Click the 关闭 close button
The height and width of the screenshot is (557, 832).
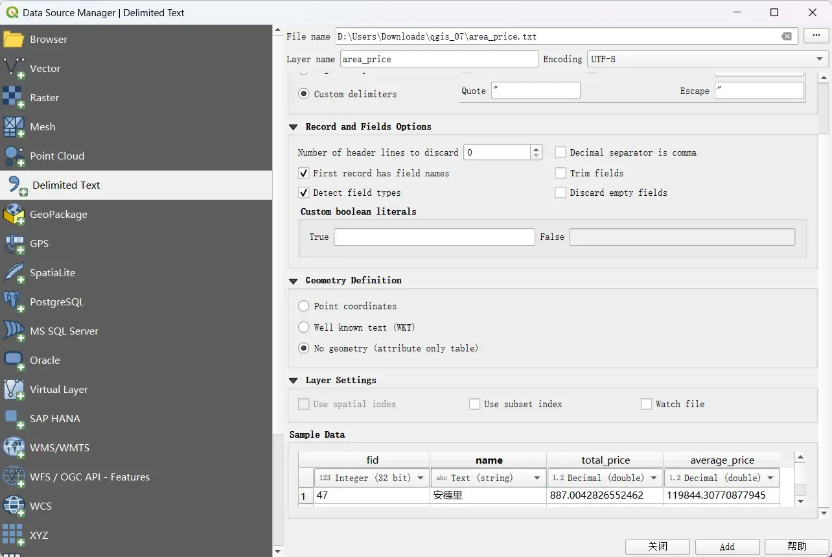[658, 547]
